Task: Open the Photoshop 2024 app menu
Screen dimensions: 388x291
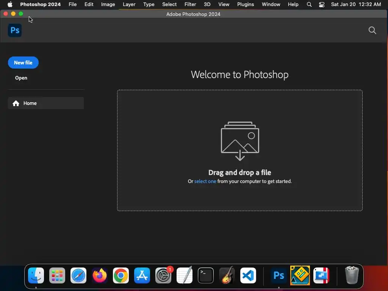Action: (40, 4)
